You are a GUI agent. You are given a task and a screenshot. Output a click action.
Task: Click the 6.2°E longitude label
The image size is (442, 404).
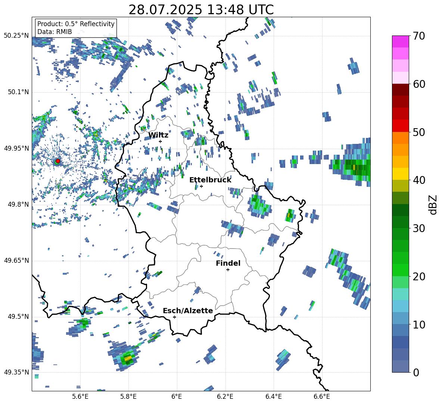click(x=225, y=397)
